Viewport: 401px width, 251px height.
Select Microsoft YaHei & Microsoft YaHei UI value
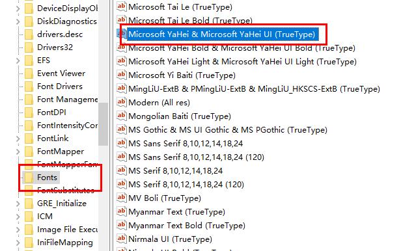[x=222, y=34]
